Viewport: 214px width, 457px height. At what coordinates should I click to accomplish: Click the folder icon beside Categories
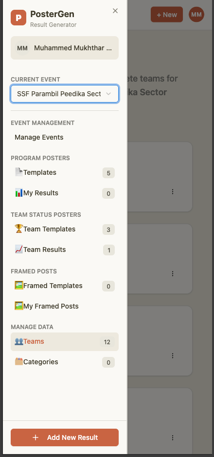(x=19, y=362)
